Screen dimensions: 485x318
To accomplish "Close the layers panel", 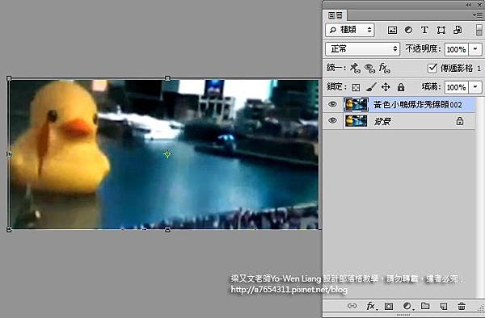I will 479,5.
